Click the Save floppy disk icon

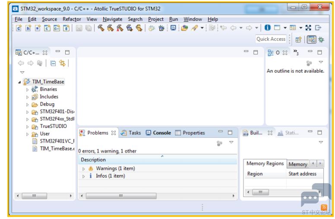coord(79,28)
